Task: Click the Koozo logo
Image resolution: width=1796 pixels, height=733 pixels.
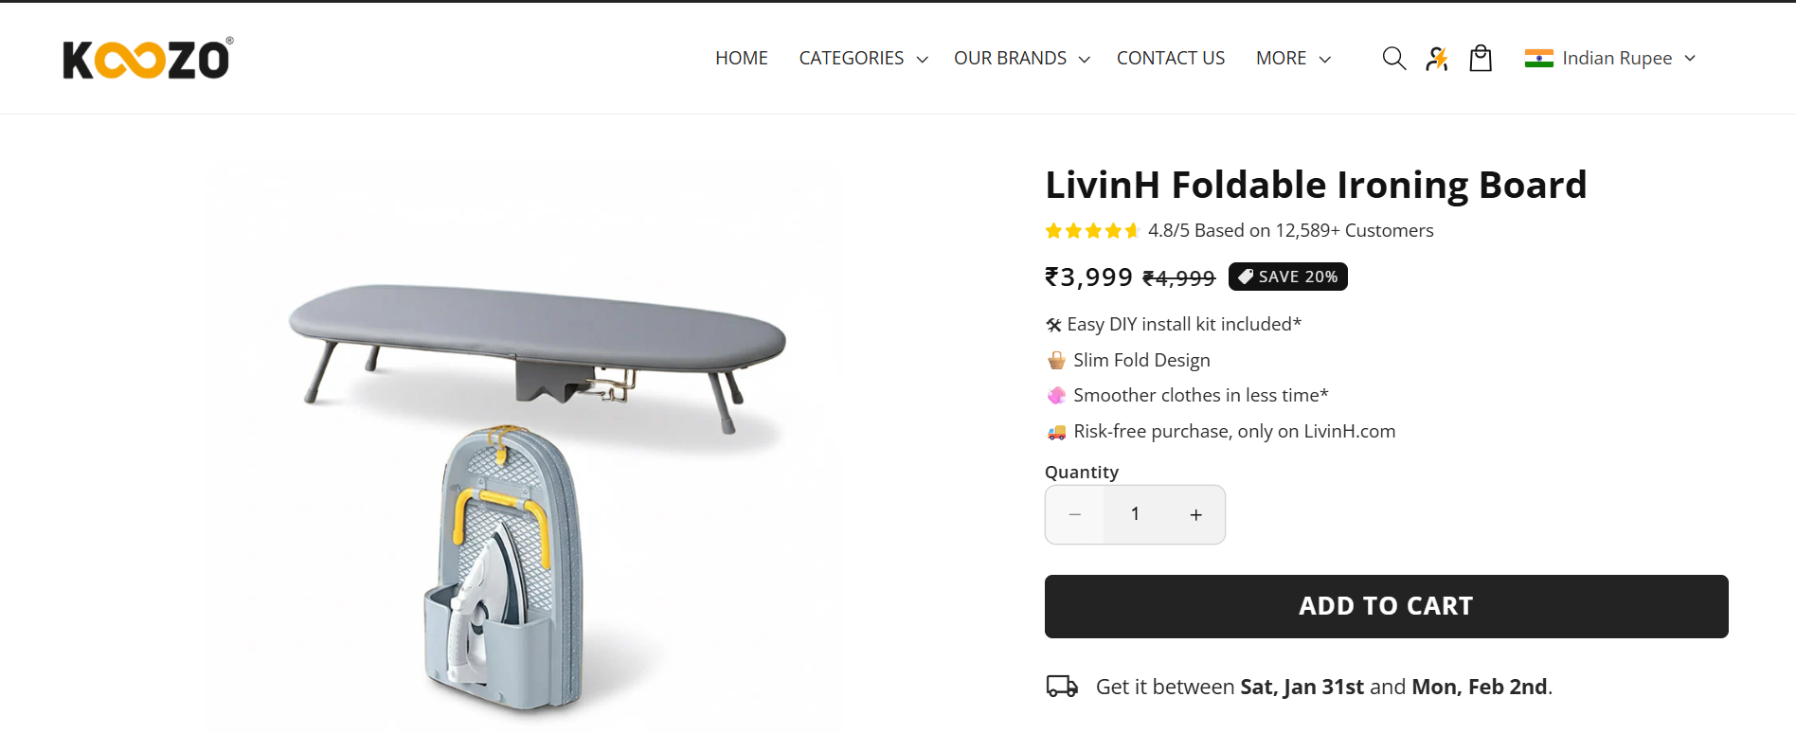Action: 148,59
